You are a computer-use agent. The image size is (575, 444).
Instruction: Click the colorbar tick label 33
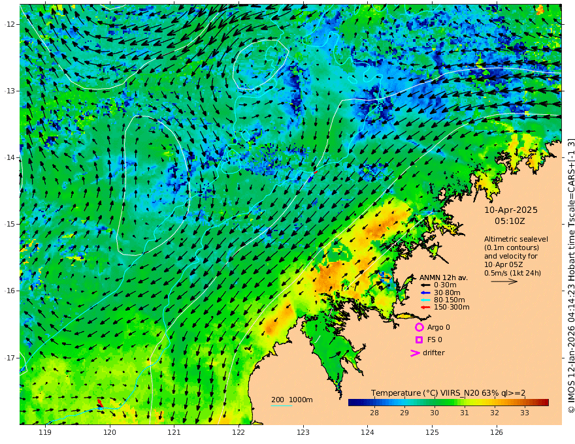click(x=525, y=413)
